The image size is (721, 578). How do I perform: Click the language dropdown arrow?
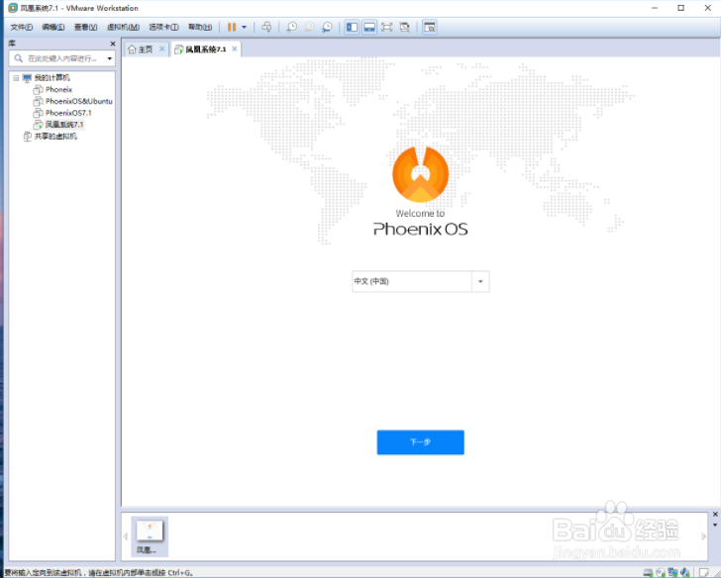(480, 281)
